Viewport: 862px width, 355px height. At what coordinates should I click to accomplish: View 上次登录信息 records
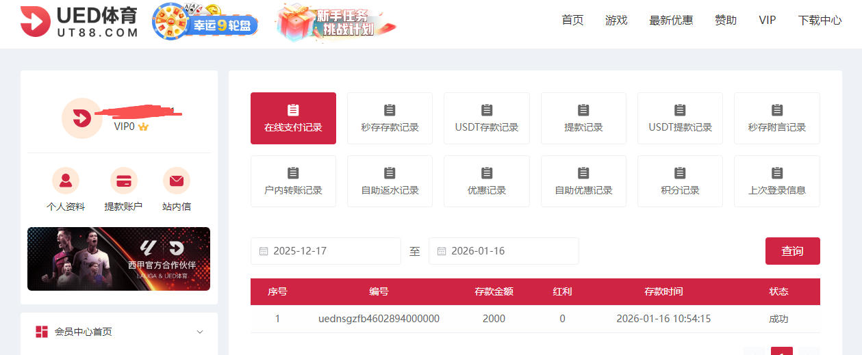pos(776,181)
